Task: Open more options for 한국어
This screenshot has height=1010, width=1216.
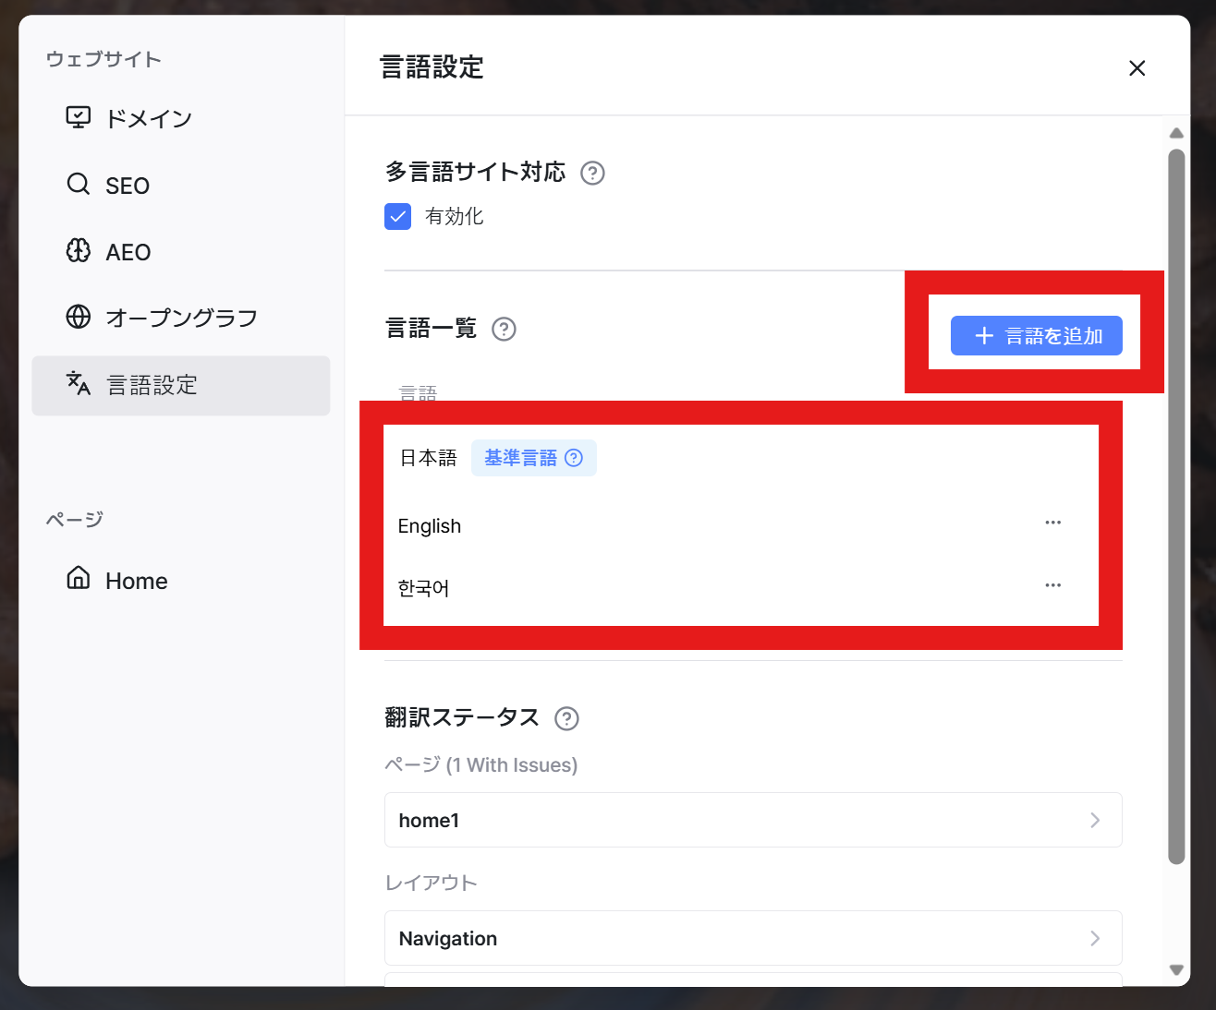Action: point(1052,585)
